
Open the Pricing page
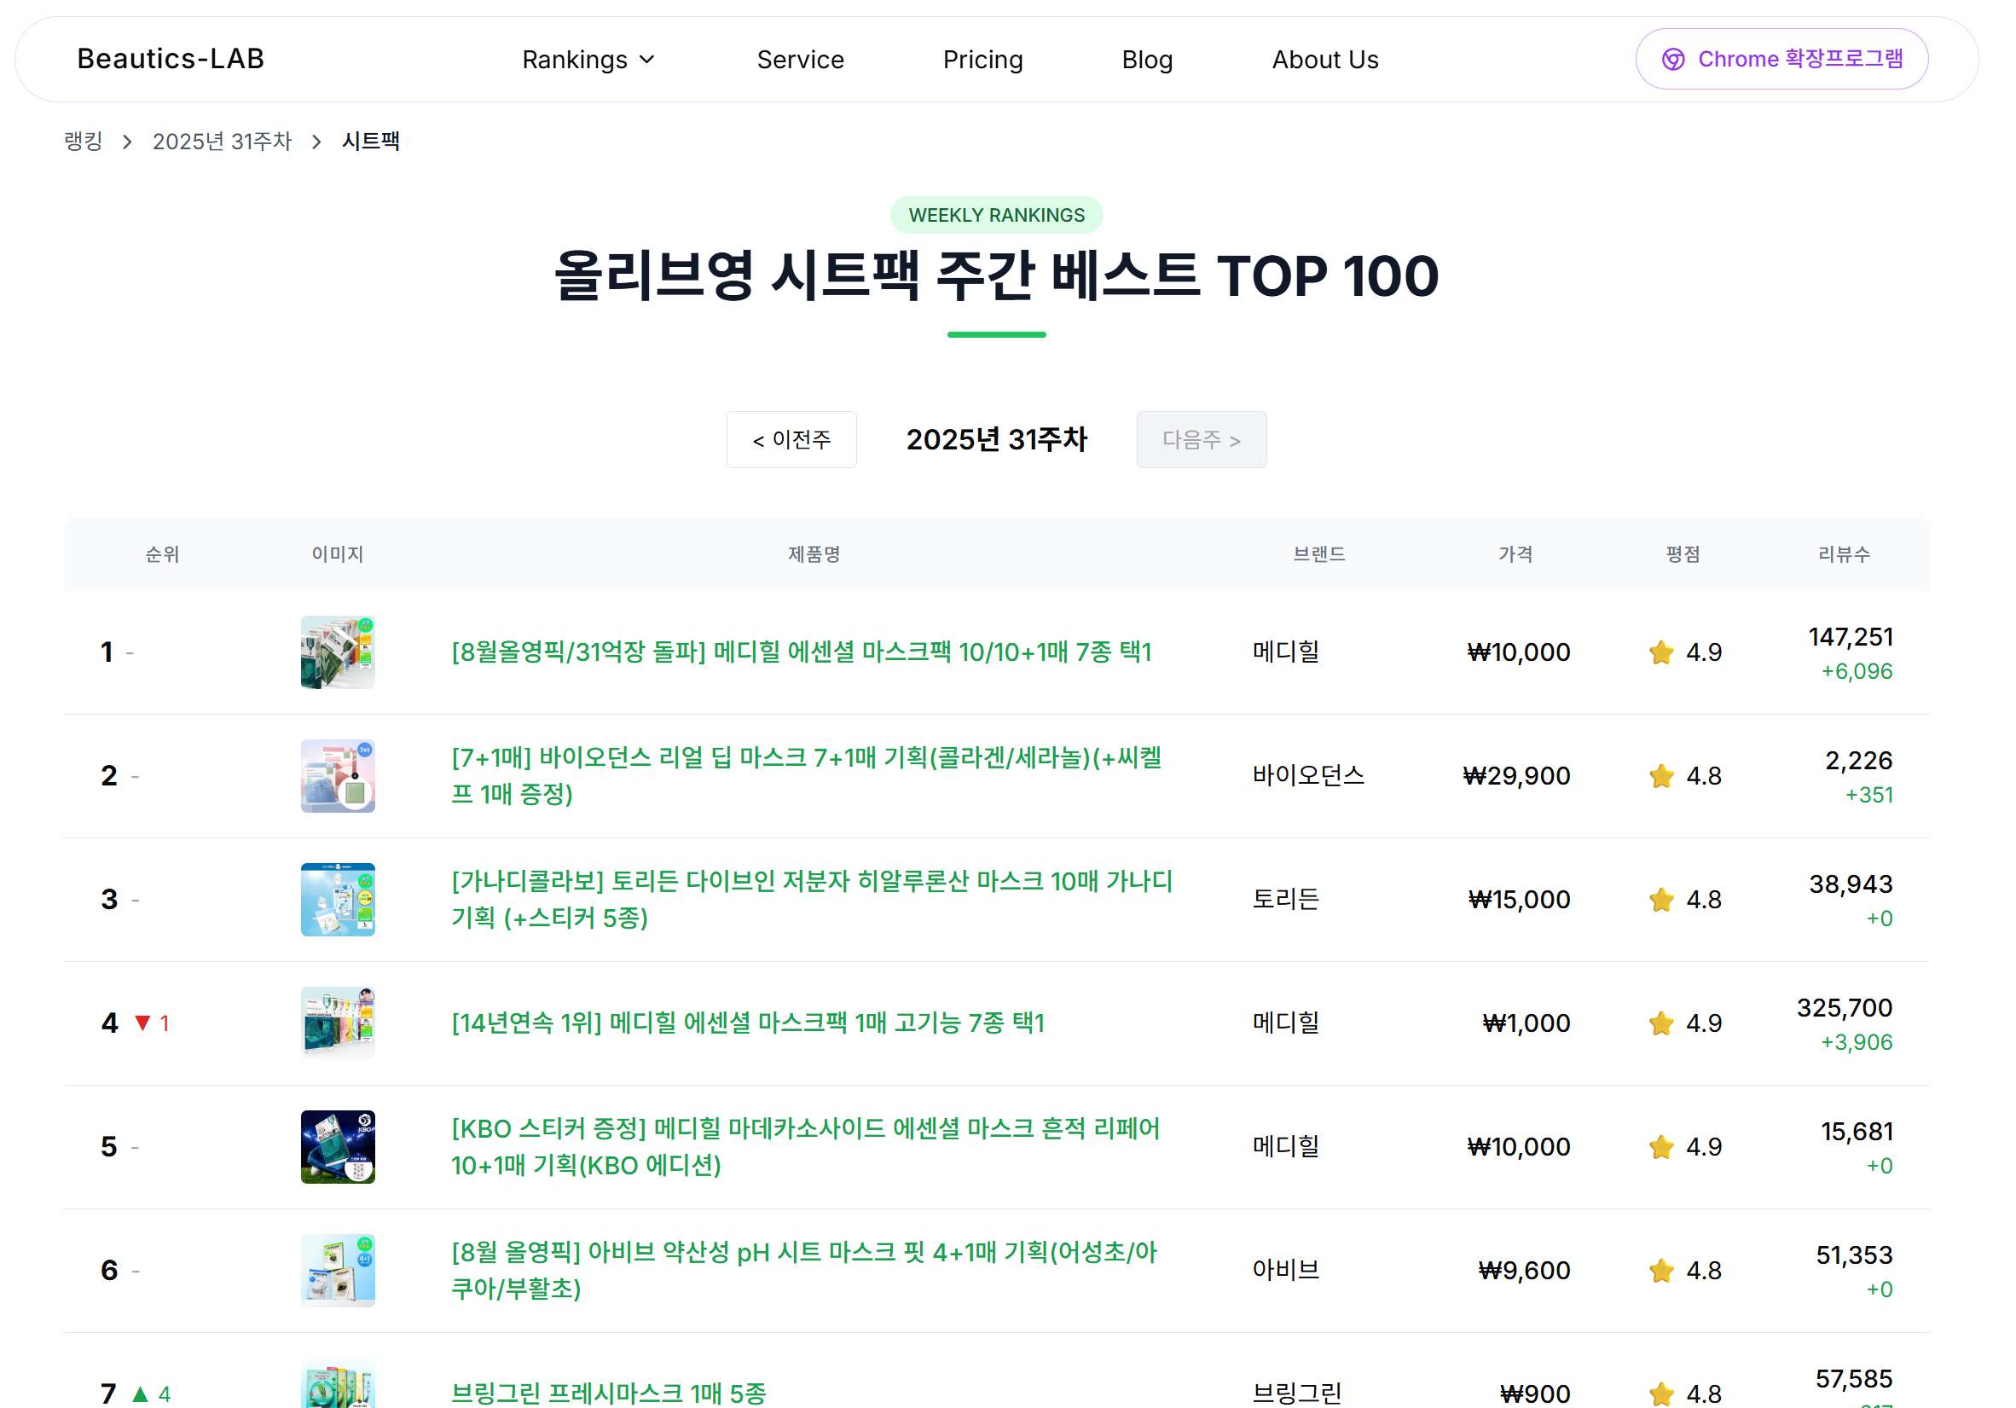pos(982,60)
